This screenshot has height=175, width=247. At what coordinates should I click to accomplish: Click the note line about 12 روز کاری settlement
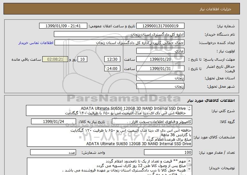[141, 166]
